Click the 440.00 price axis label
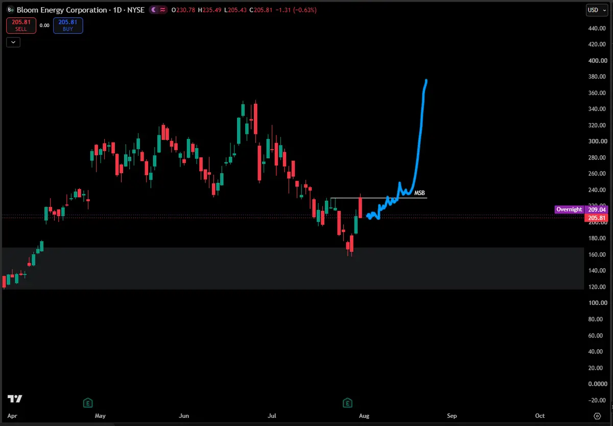The width and height of the screenshot is (613, 426). (x=596, y=28)
